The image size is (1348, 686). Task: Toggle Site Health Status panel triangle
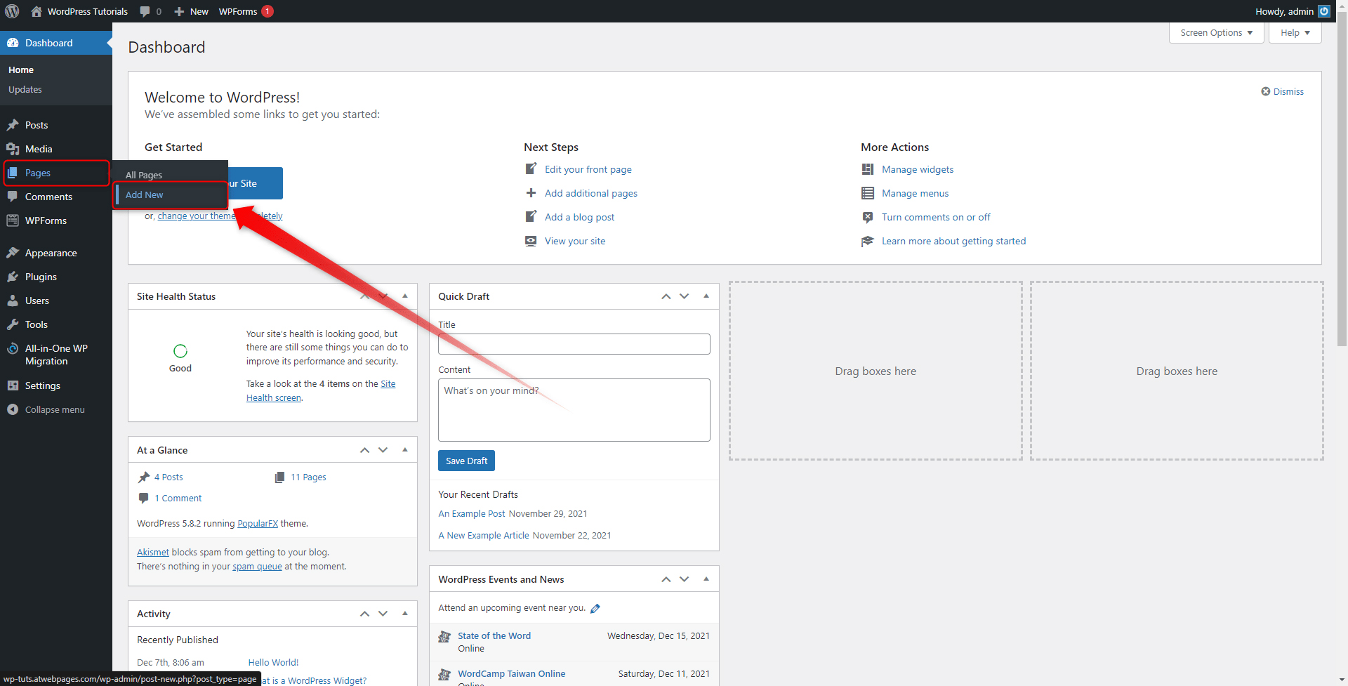(405, 296)
